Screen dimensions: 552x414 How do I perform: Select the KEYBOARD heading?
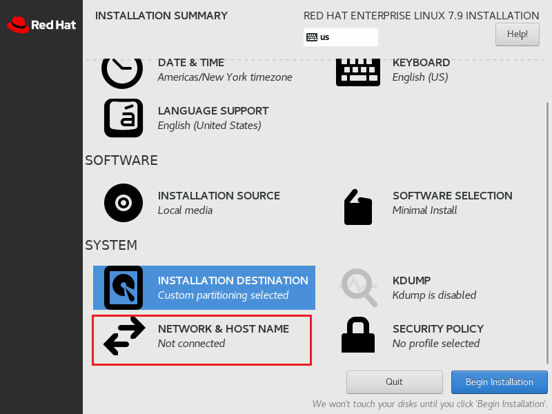pos(421,63)
